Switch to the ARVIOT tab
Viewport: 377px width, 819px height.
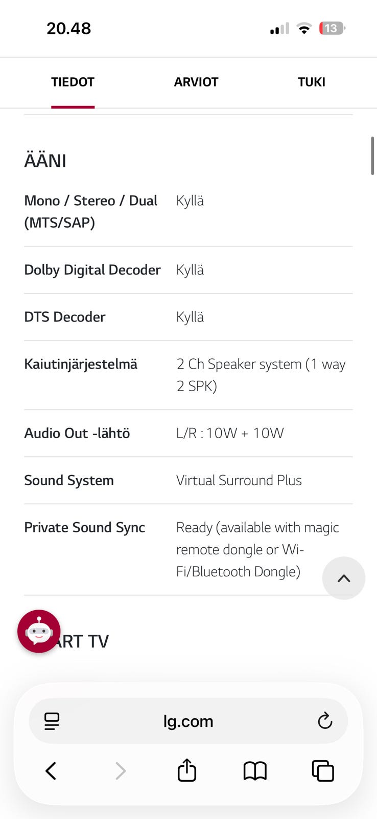pos(196,82)
